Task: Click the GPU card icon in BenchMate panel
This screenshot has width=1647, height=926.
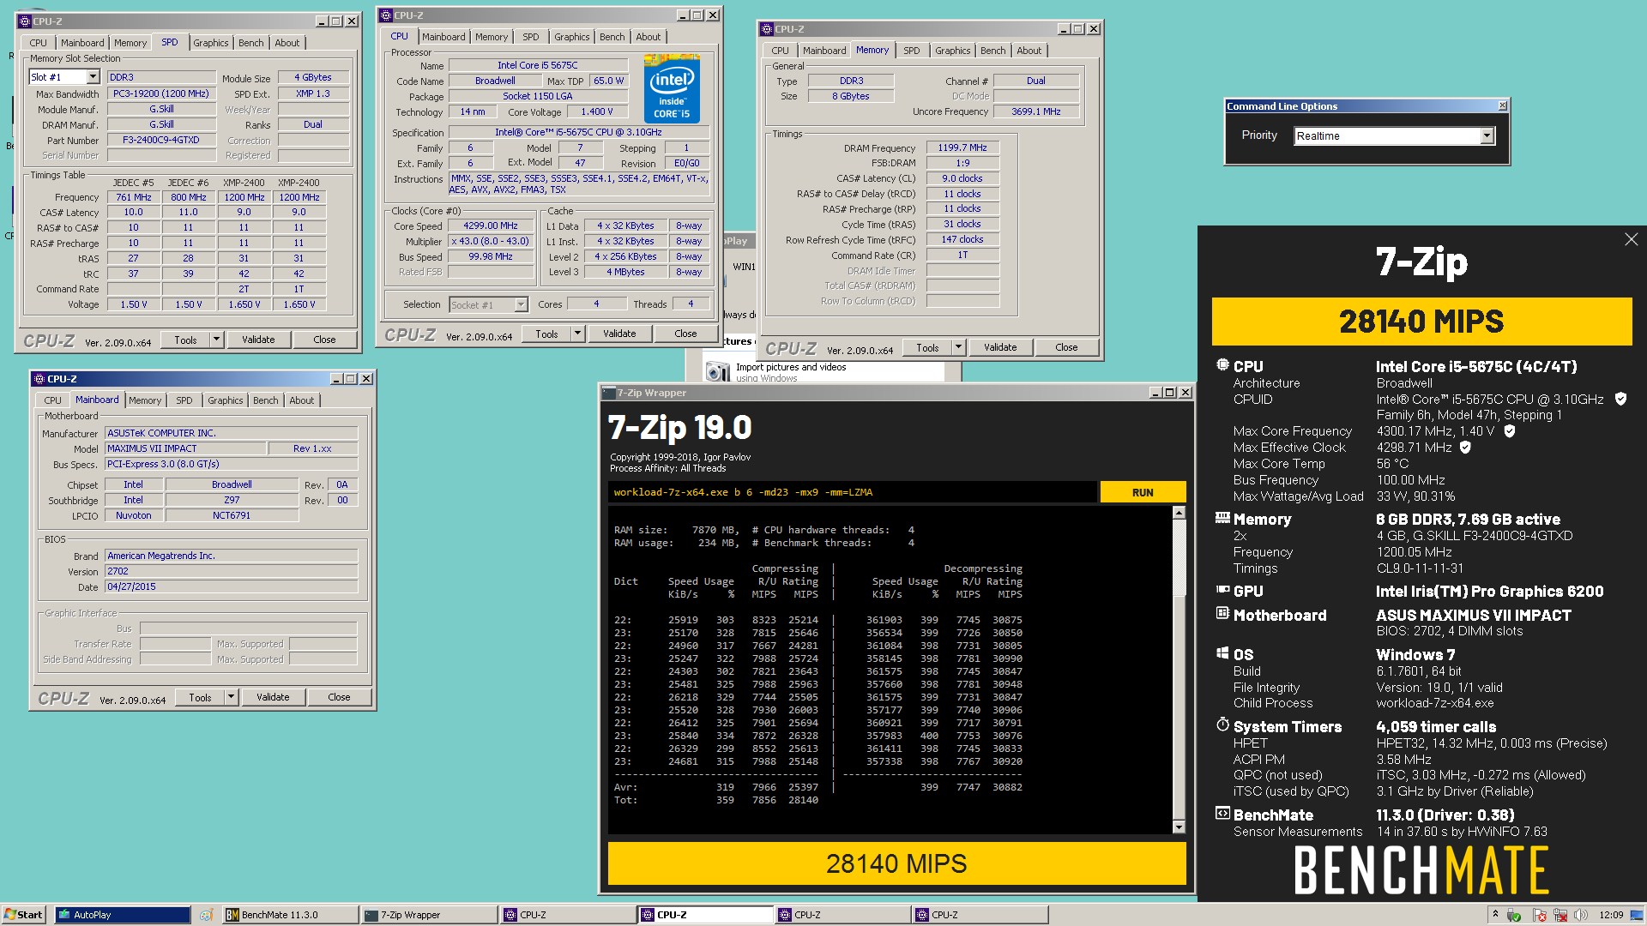Action: coord(1222,590)
